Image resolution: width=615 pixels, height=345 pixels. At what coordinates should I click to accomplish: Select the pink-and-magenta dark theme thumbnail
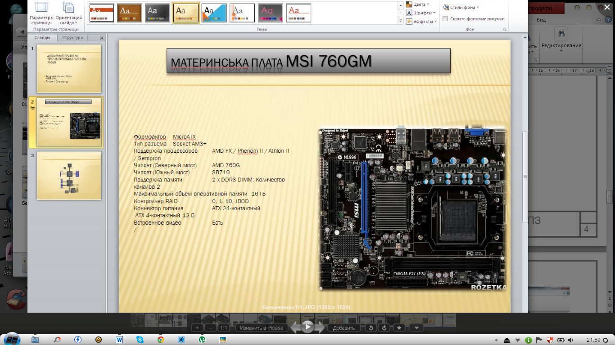[x=271, y=13]
